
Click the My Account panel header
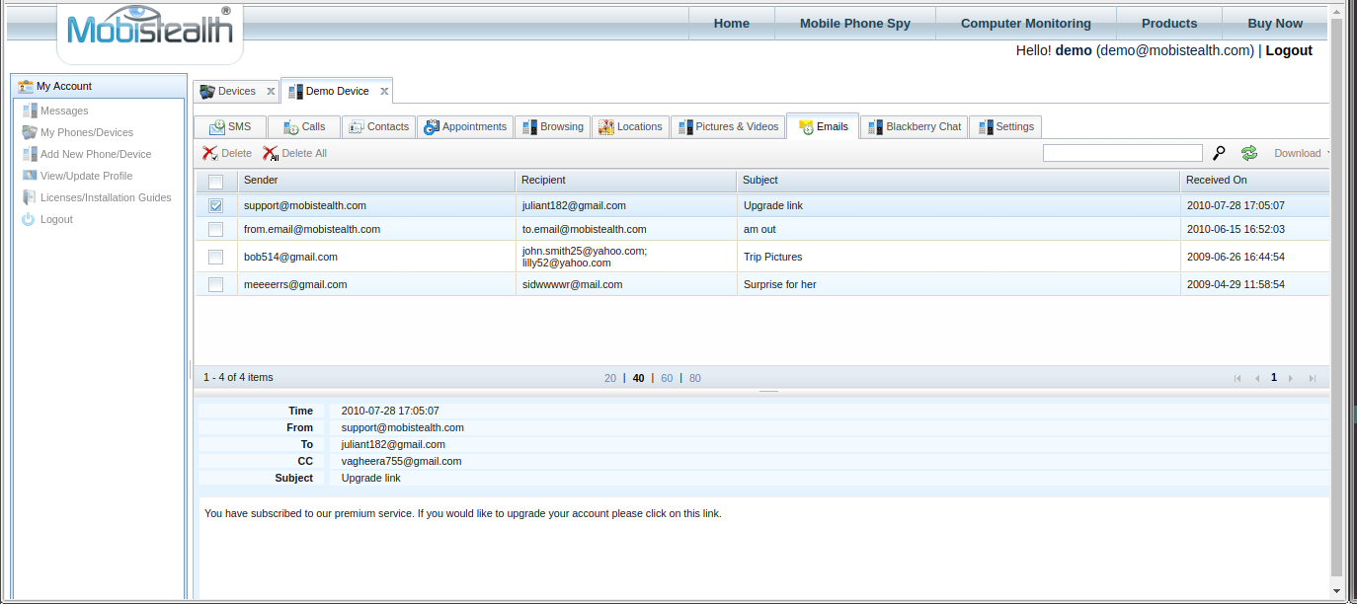[99, 86]
